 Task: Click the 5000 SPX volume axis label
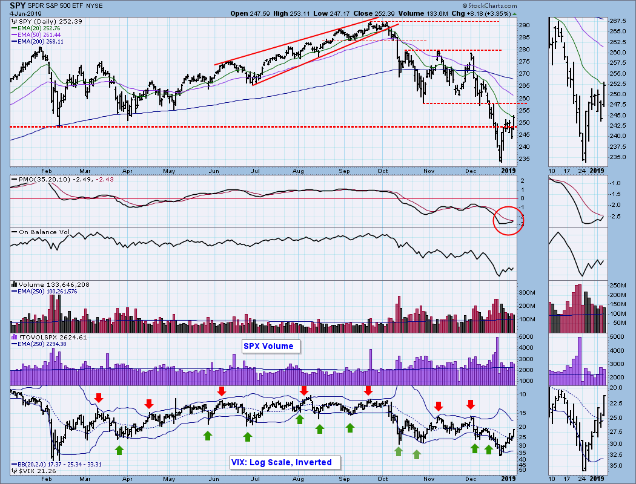pyautogui.click(x=526, y=336)
